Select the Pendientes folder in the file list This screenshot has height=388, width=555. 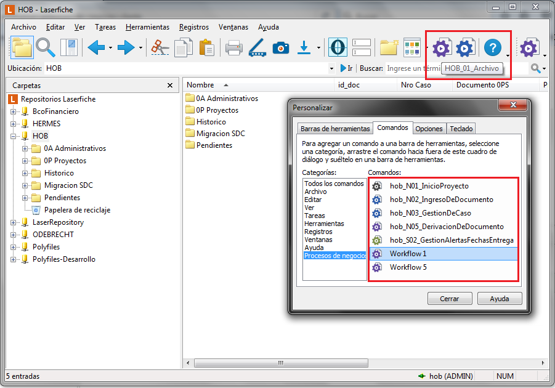[209, 145]
